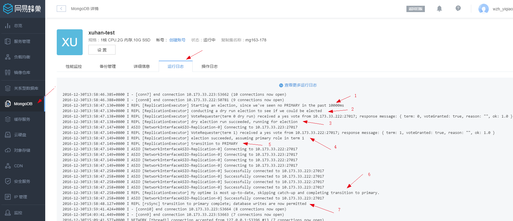Click the MongoDB sidebar icon
The image size is (513, 221).
tap(8, 104)
